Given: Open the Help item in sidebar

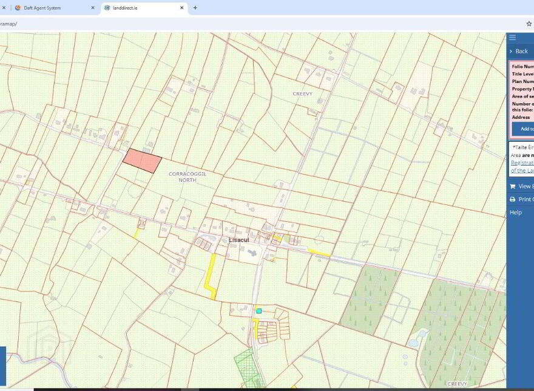Looking at the screenshot, I should pos(516,212).
